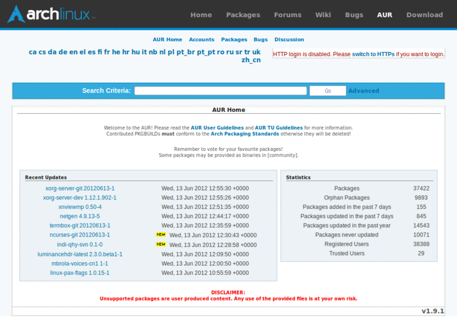Open the Download navigation item
Viewport: 457px width, 324px height.
click(x=424, y=15)
